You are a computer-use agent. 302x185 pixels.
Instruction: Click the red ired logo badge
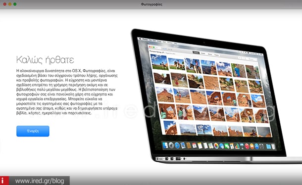pyautogui.click(x=4, y=181)
